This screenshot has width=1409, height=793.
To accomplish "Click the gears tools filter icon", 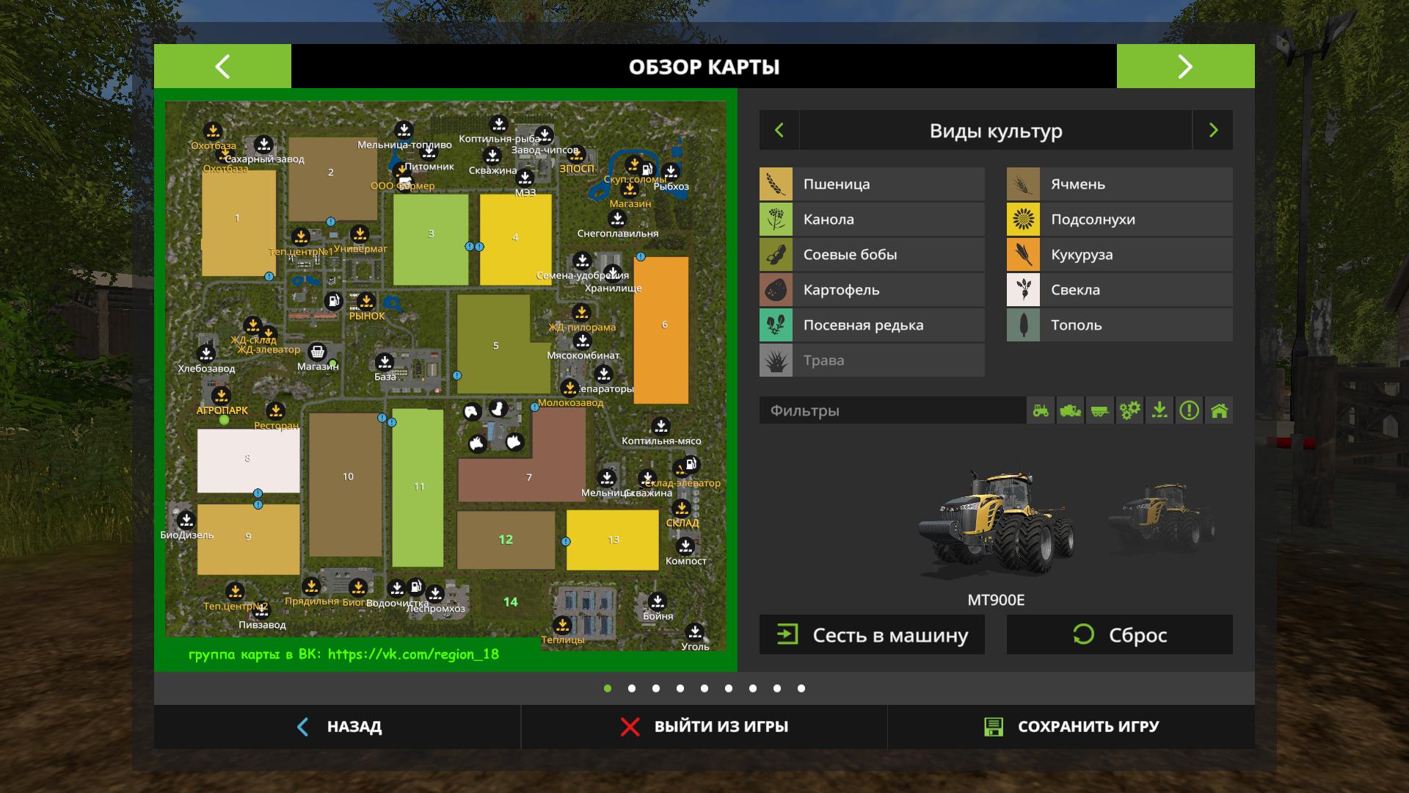I will pos(1130,410).
